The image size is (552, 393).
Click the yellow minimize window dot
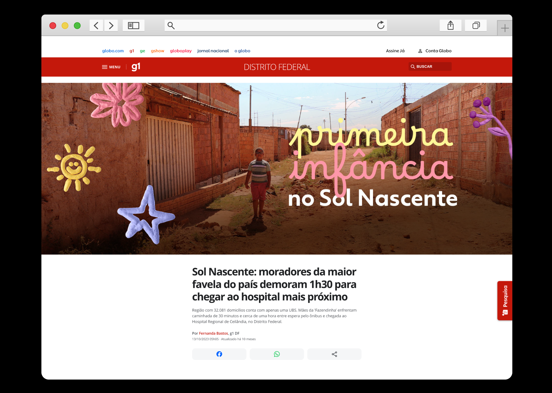tap(65, 26)
